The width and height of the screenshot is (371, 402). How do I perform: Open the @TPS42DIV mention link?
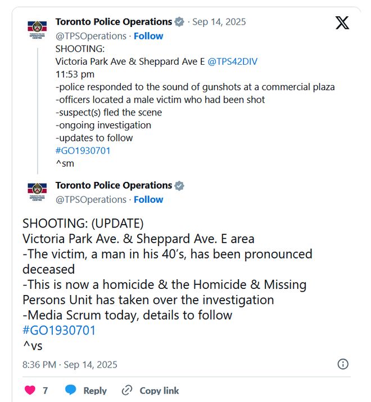tap(232, 61)
